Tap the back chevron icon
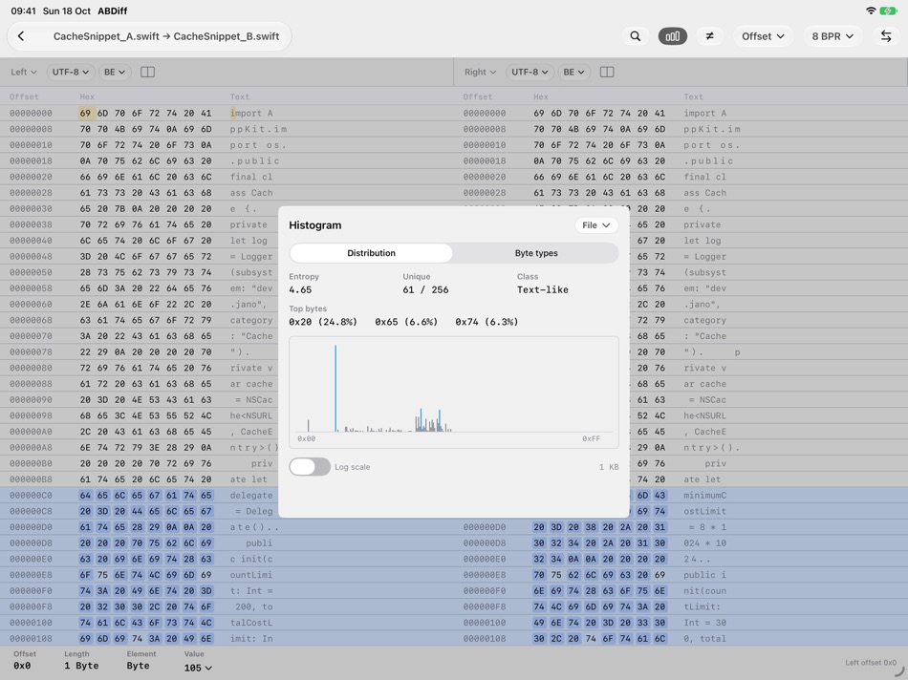Image resolution: width=908 pixels, height=680 pixels. (x=21, y=36)
